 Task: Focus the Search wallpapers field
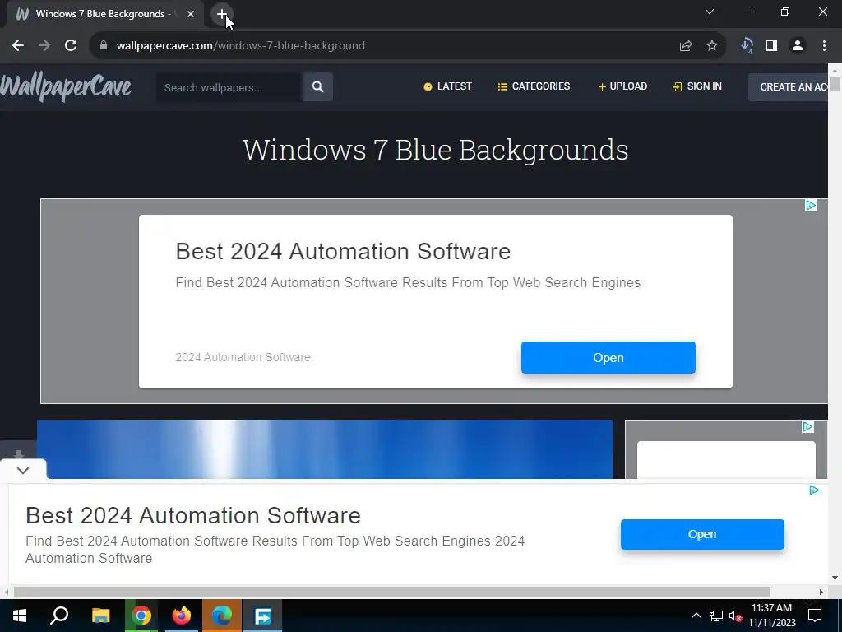229,87
